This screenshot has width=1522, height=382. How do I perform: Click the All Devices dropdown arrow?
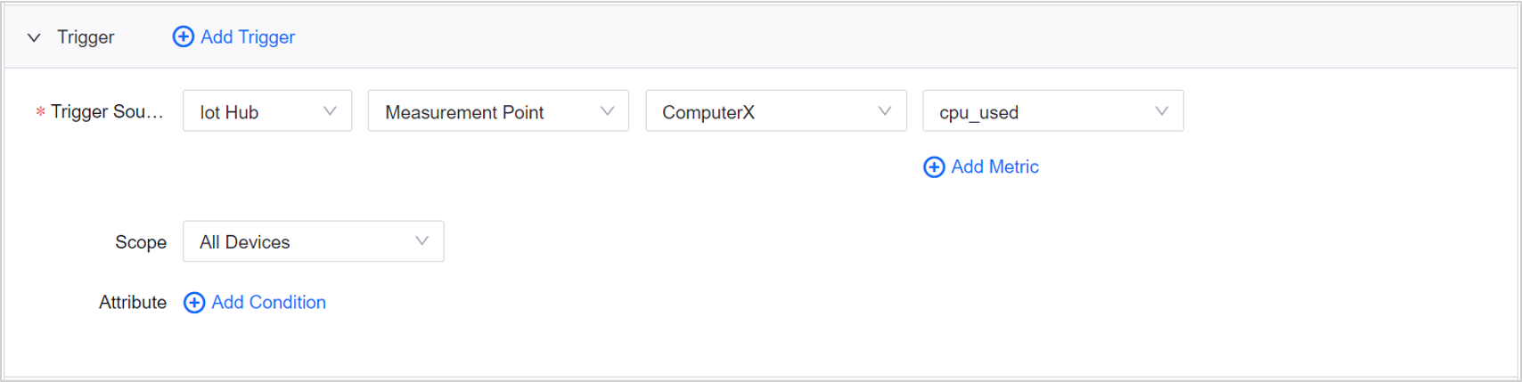pos(421,241)
